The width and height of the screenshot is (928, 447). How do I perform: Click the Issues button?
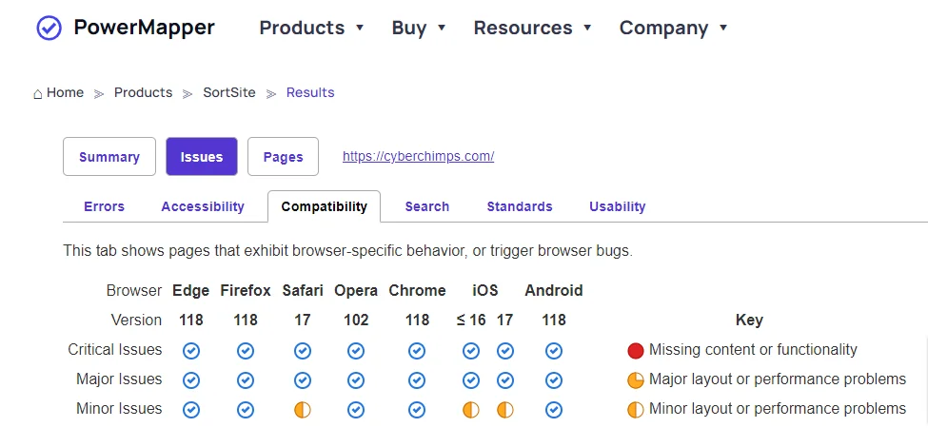point(202,157)
